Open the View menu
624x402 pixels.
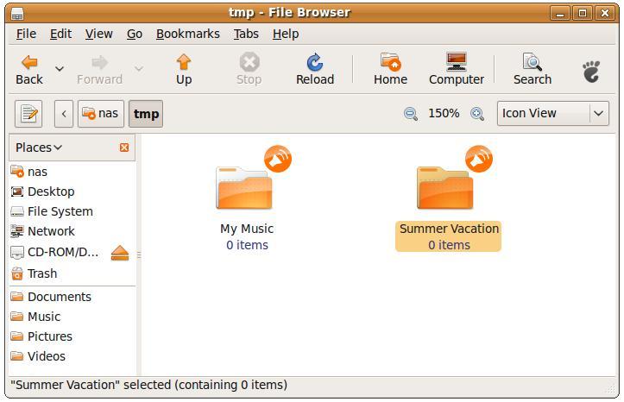click(x=98, y=34)
